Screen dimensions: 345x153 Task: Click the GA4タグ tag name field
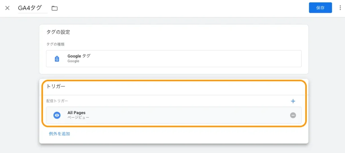pyautogui.click(x=32, y=8)
